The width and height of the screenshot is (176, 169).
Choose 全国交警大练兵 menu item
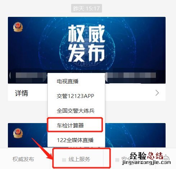coord(76,111)
